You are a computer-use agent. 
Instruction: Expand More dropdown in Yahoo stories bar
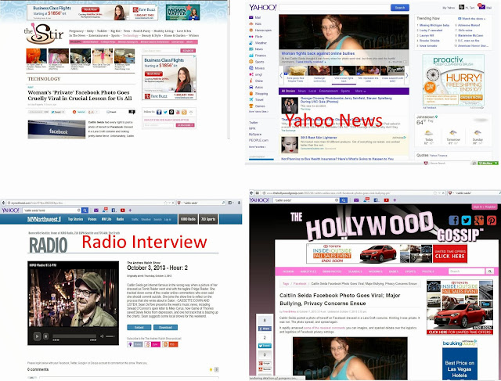pyautogui.click(x=360, y=91)
